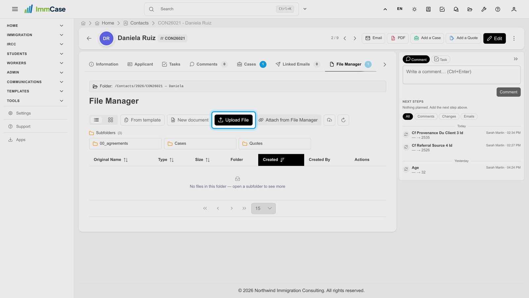Expand the IRCC sidebar section
The width and height of the screenshot is (529, 298).
click(x=35, y=44)
